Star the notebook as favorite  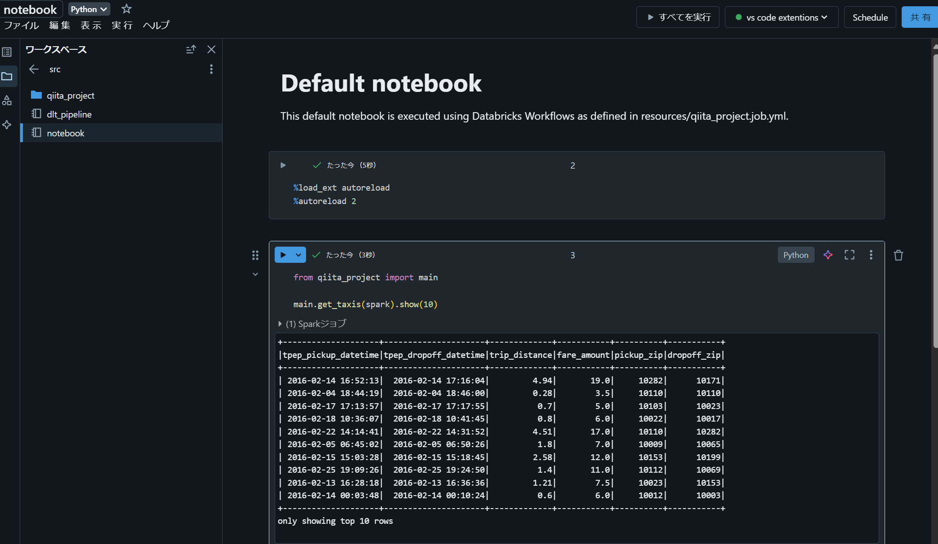coord(127,9)
